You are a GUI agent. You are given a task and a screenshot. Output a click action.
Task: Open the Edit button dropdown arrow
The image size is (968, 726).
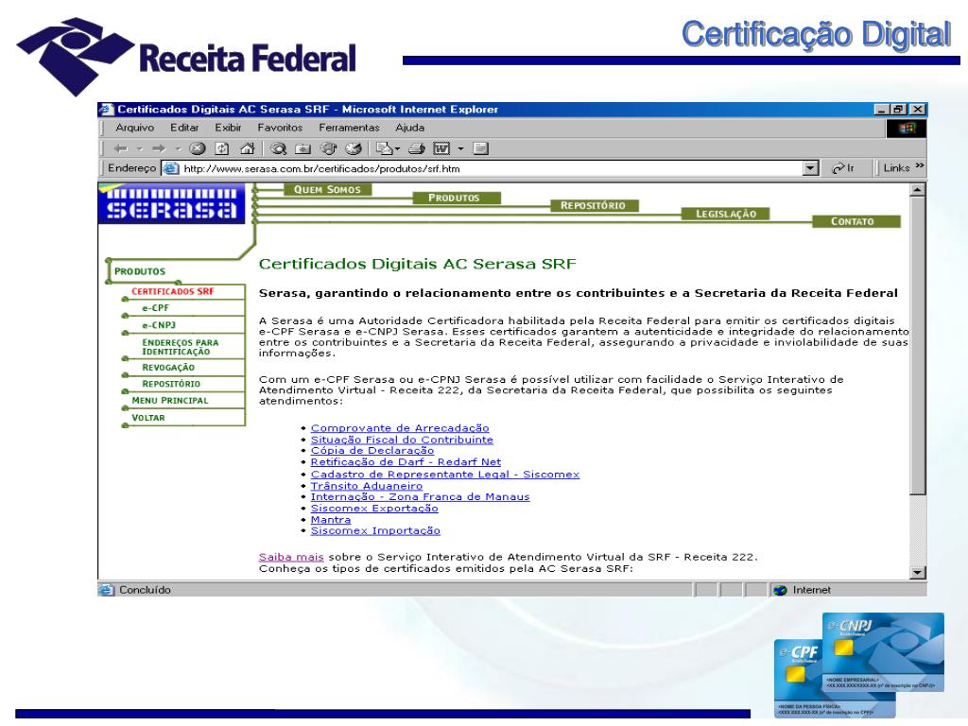pos(460,148)
